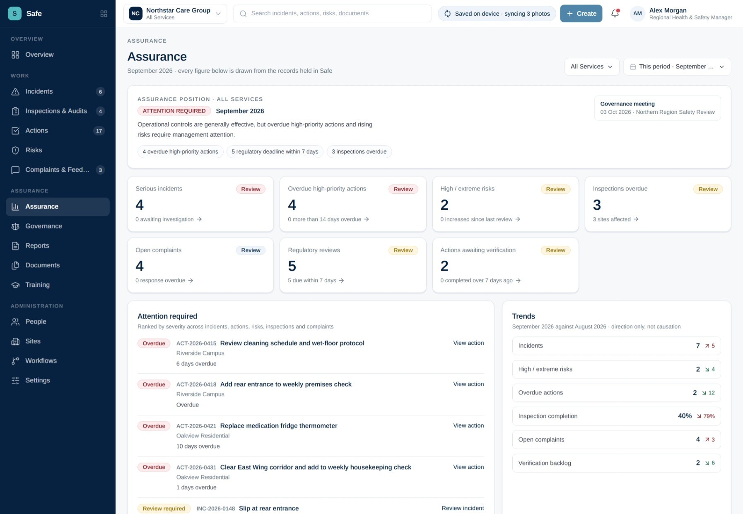The height and width of the screenshot is (514, 743).
Task: Click the Actions checkbox icon in sidebar
Action: pyautogui.click(x=15, y=131)
